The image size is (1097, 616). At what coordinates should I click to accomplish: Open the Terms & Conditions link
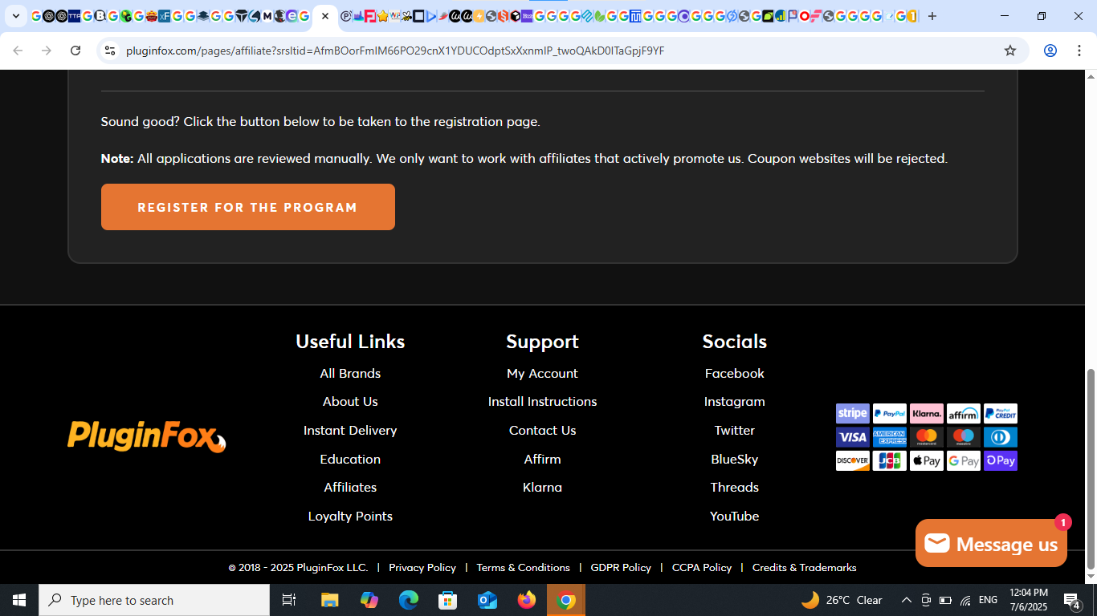523,568
